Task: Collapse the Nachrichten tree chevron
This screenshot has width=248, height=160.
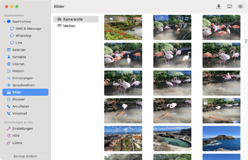Action: tap(5, 21)
